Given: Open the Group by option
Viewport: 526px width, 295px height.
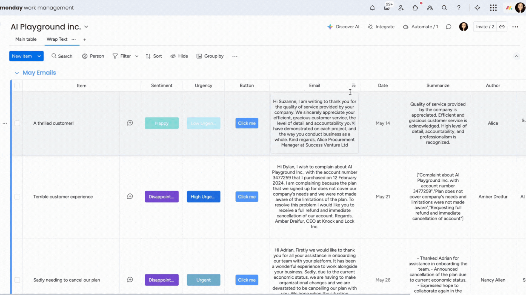Looking at the screenshot, I should coord(210,56).
